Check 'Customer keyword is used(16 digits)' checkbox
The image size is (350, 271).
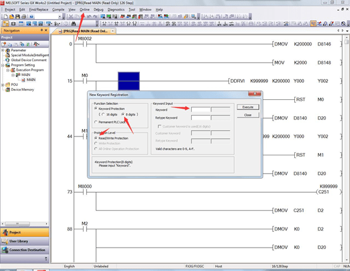pyautogui.click(x=159, y=126)
